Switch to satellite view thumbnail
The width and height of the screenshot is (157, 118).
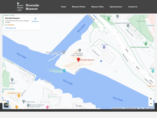click(6, 105)
